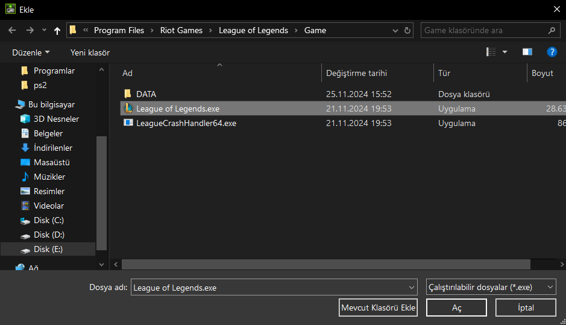Open the Dosya adı dropdown arrow

[x=412, y=288]
